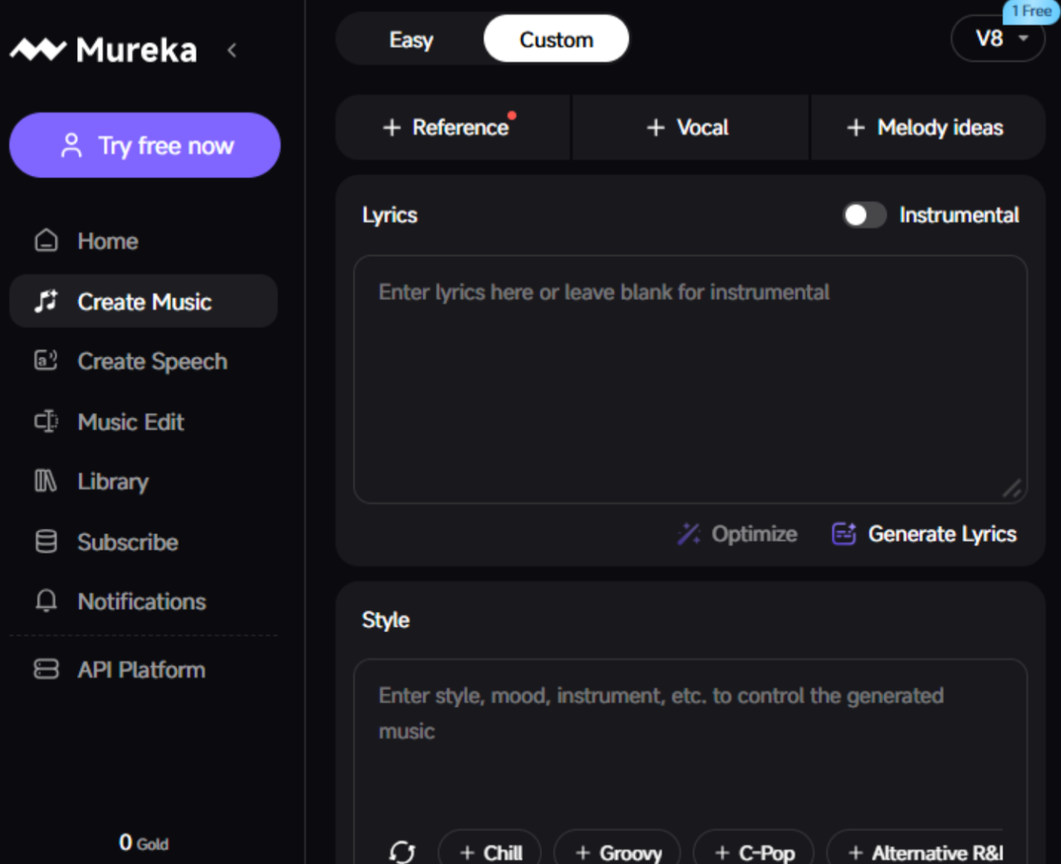Click the Music Edit icon
Image resolution: width=1061 pixels, height=864 pixels.
pyautogui.click(x=47, y=422)
